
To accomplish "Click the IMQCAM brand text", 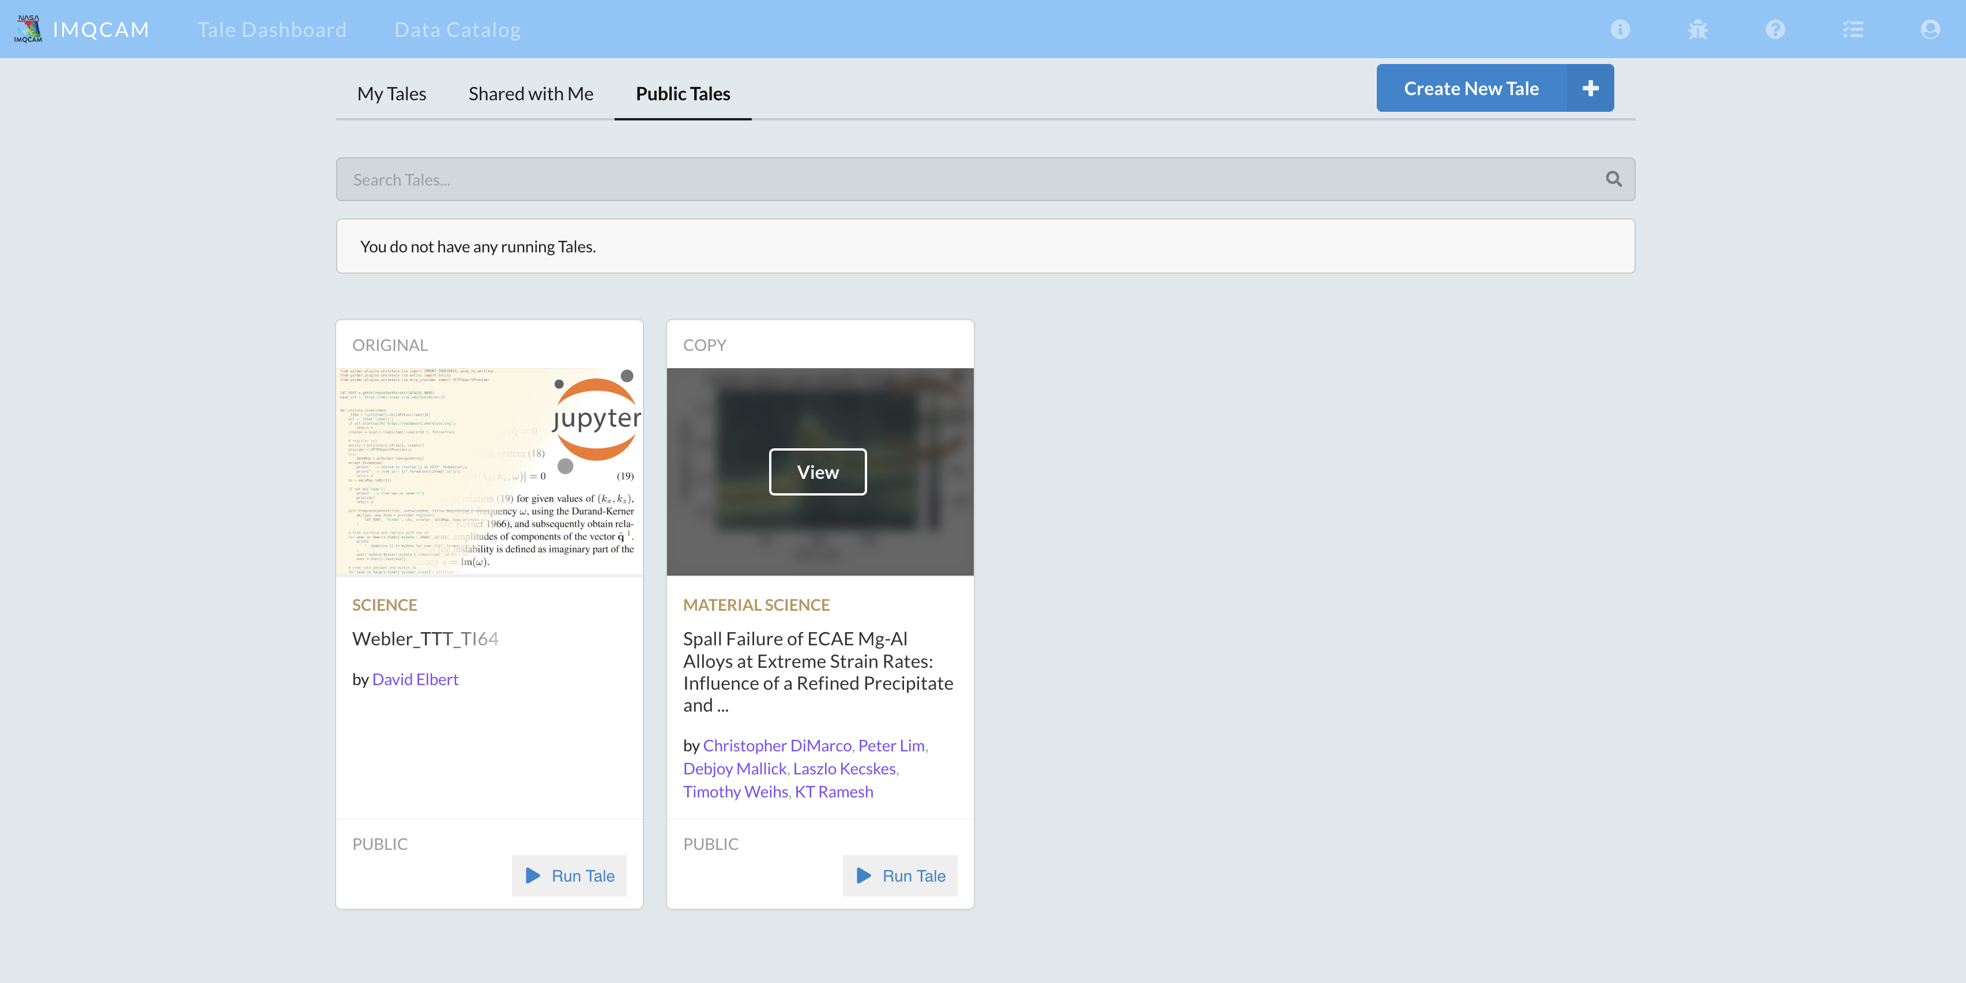I will [x=101, y=30].
